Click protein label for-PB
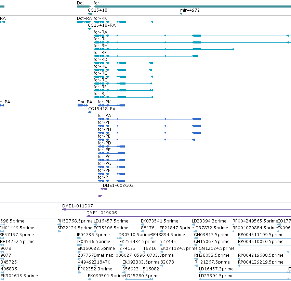 pos(104,136)
